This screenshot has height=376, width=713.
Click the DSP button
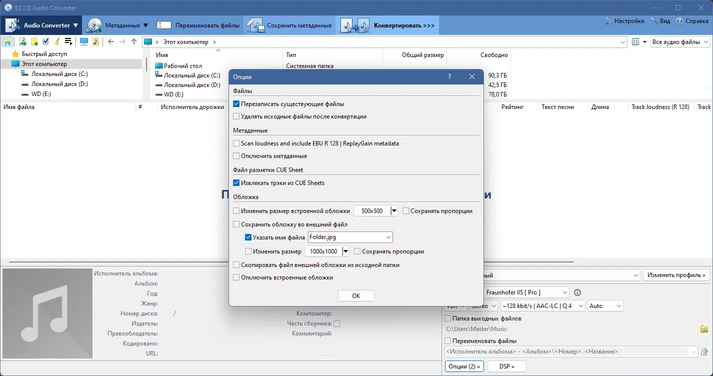coord(506,366)
